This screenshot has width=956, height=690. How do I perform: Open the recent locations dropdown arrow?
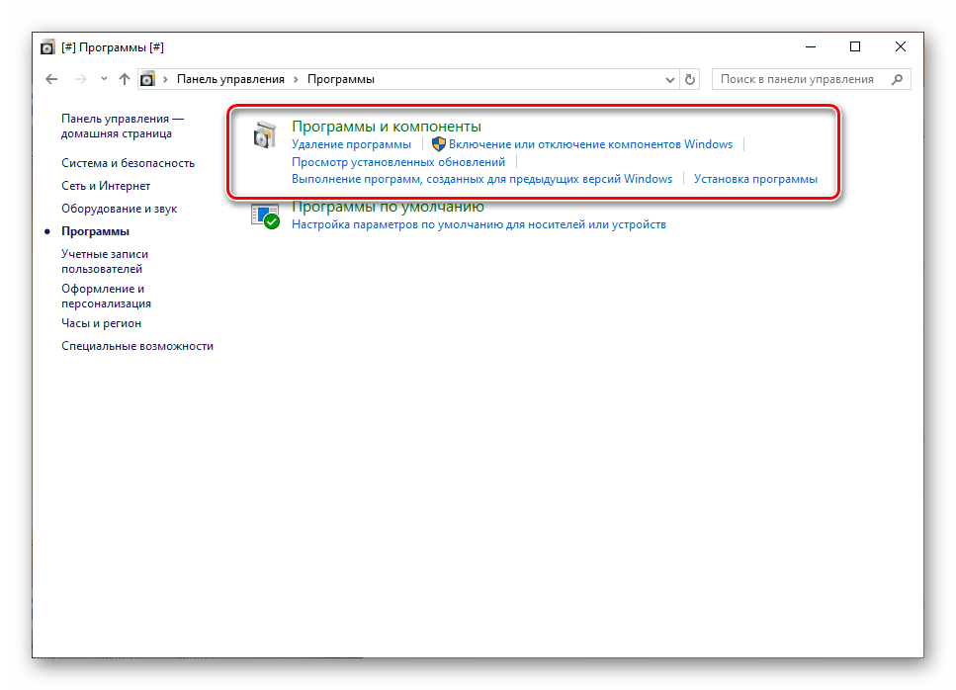tap(104, 79)
